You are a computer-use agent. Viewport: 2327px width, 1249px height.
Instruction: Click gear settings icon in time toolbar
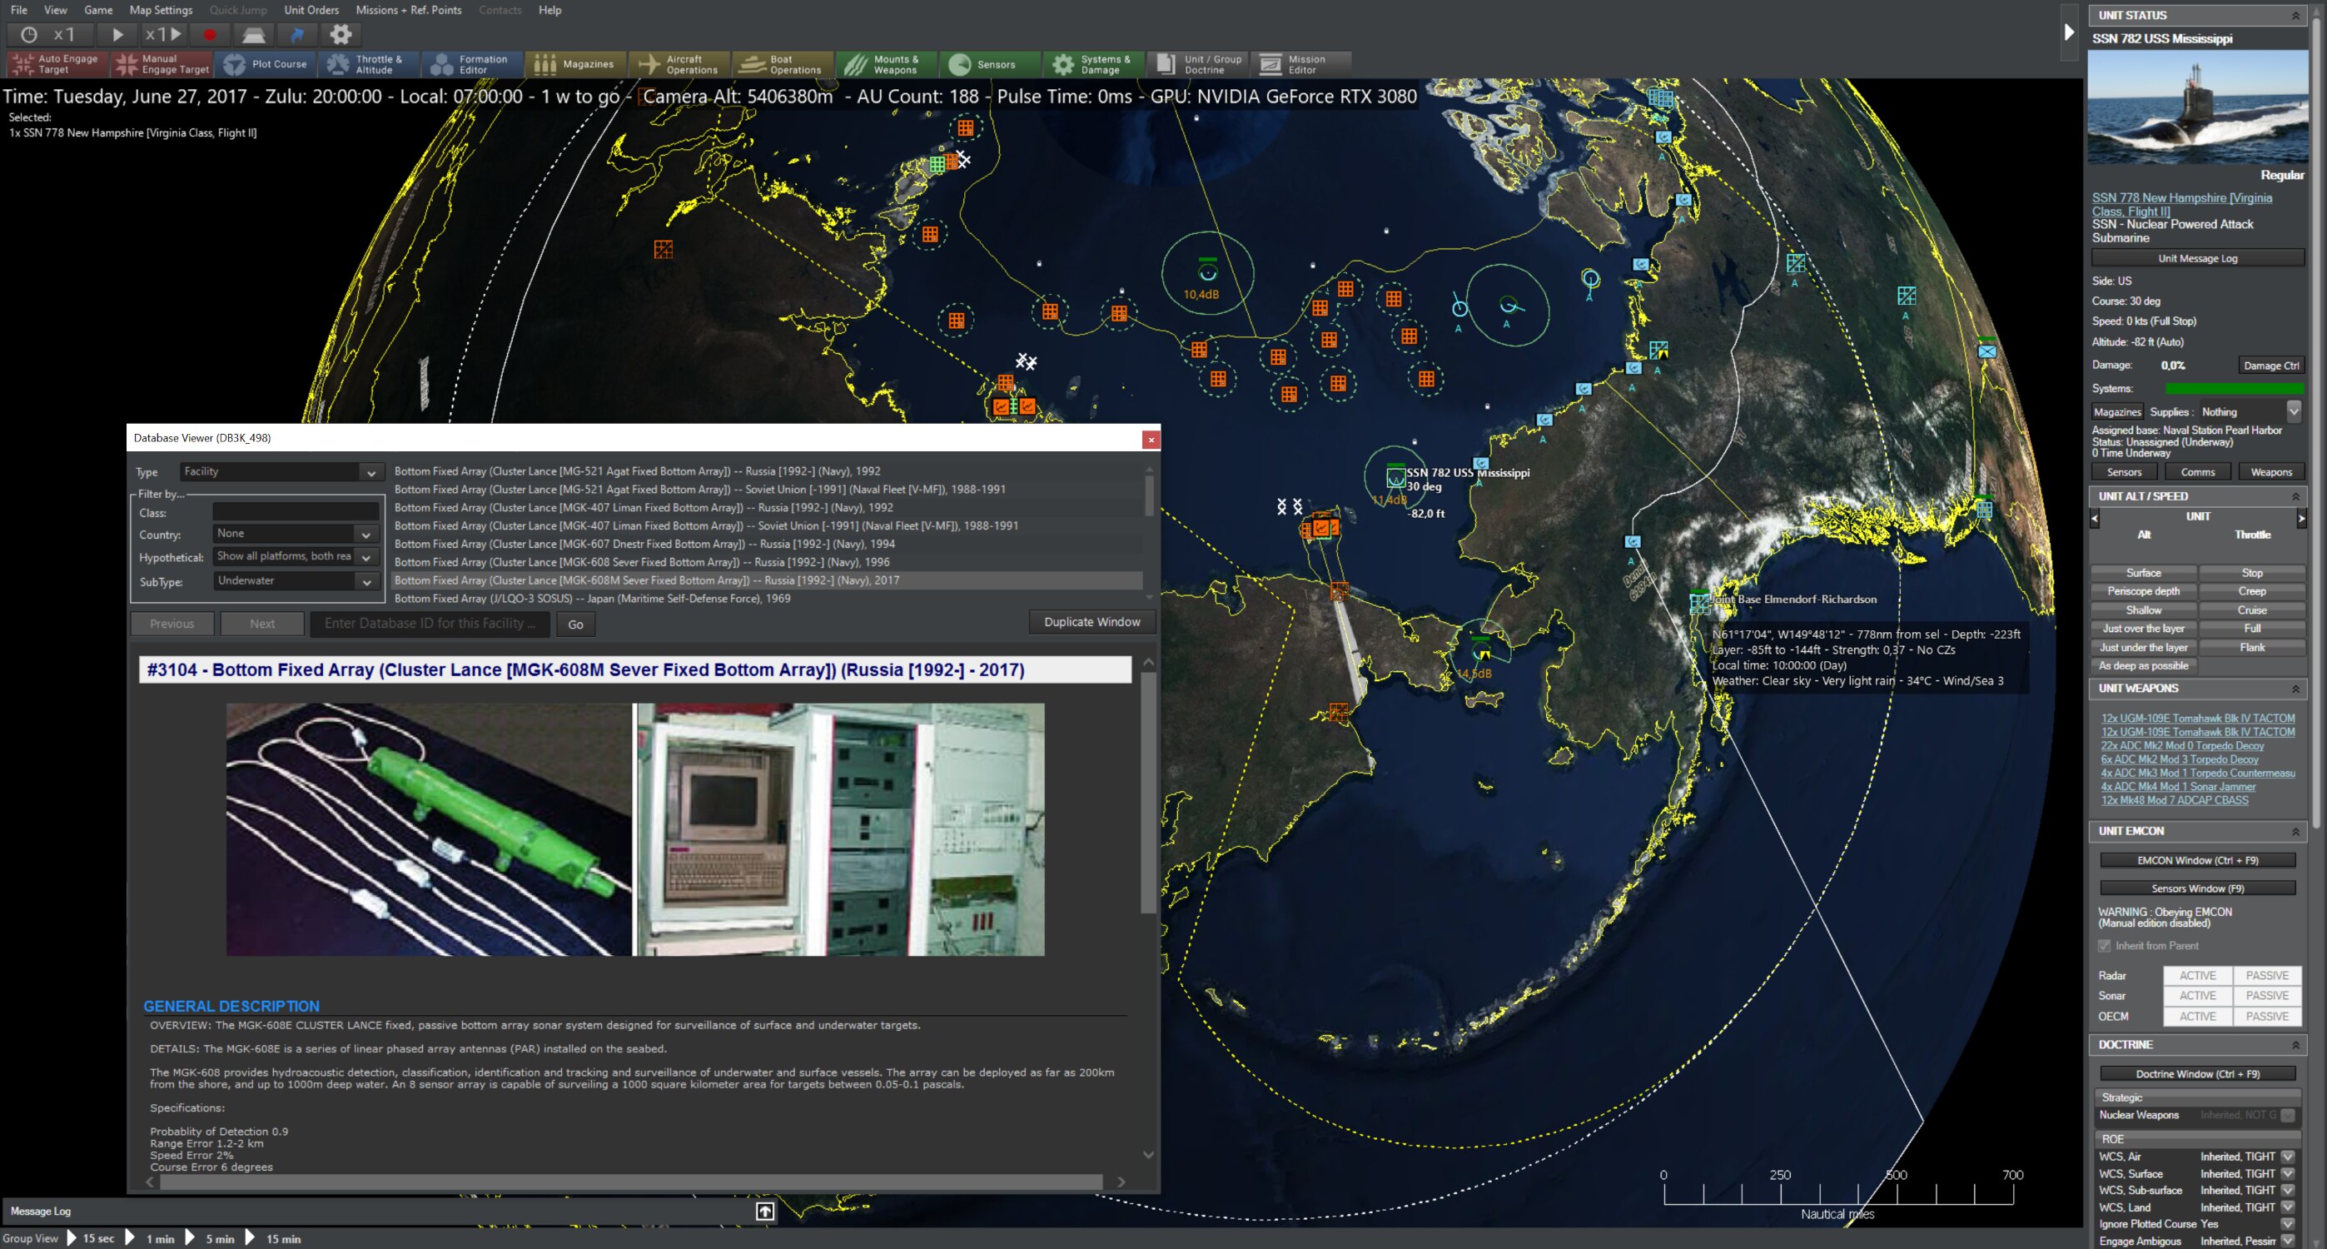click(341, 34)
